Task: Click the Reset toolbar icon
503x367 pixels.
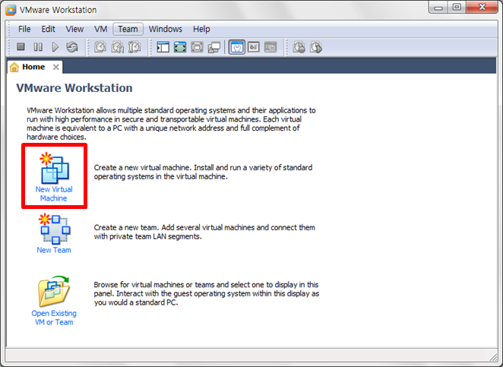Action: pos(72,47)
